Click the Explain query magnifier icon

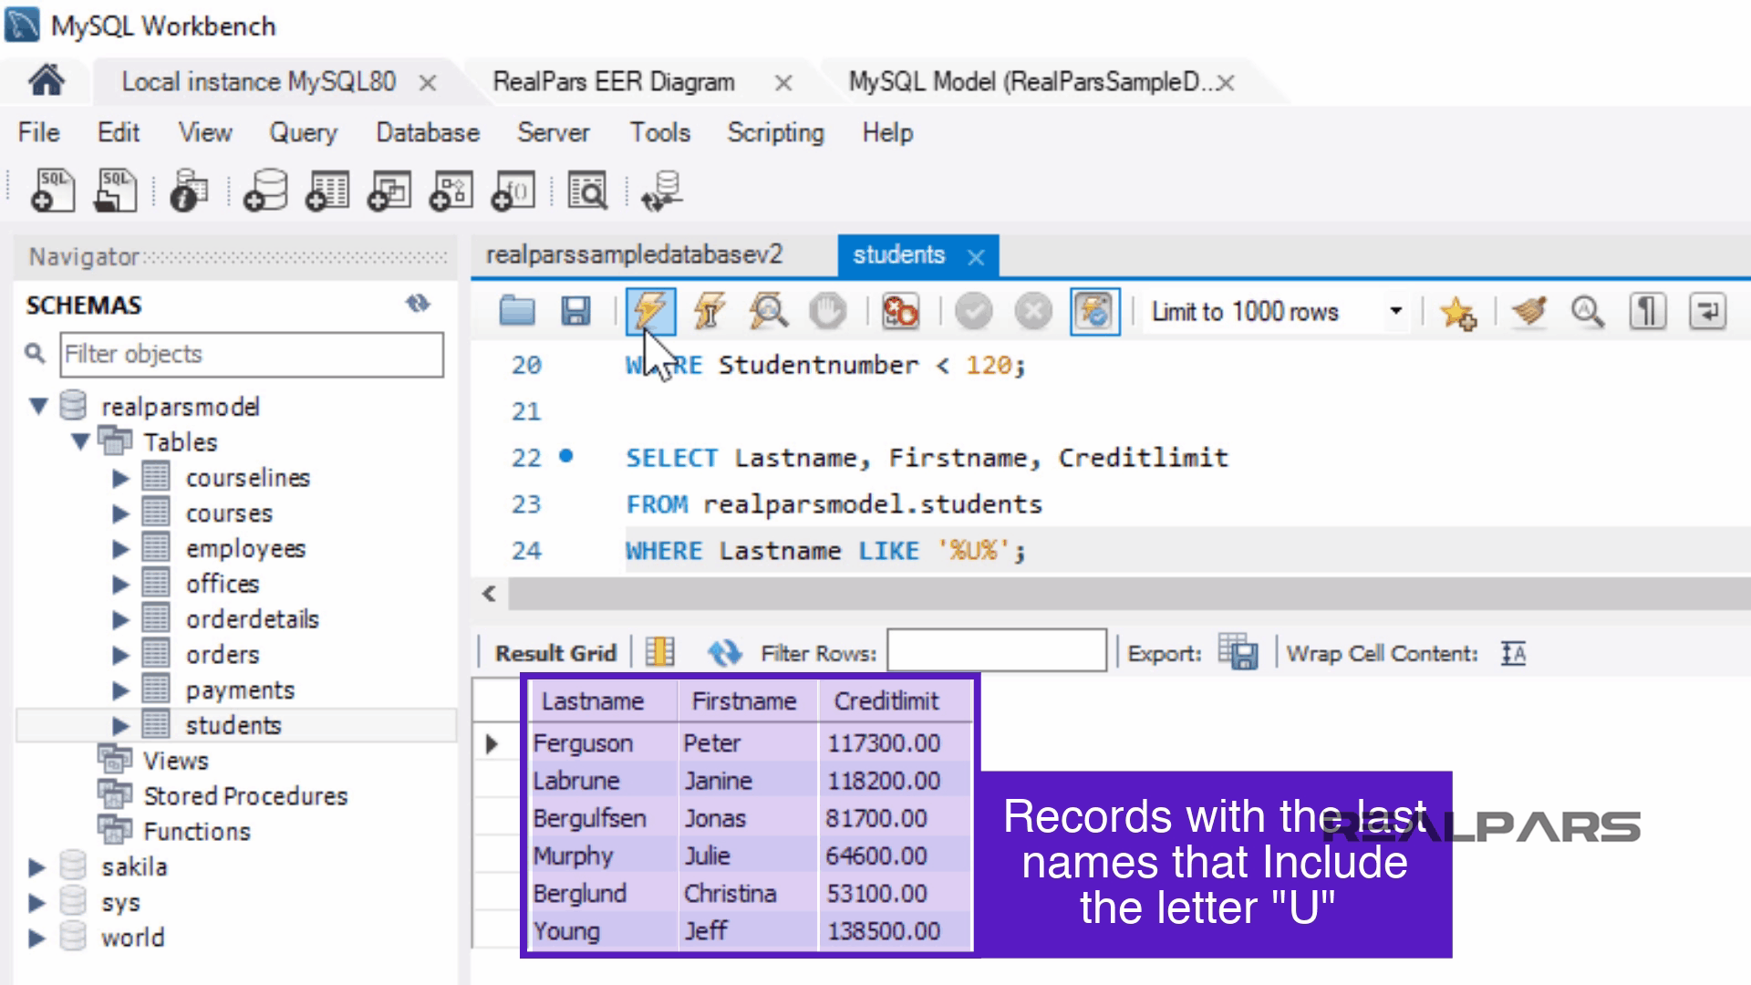pos(768,312)
